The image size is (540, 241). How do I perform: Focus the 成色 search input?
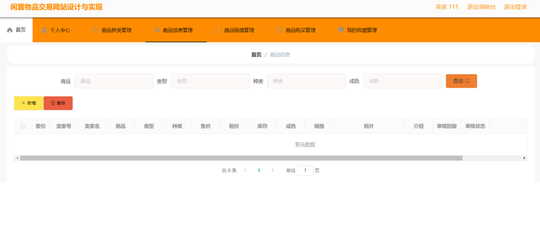pos(403,81)
